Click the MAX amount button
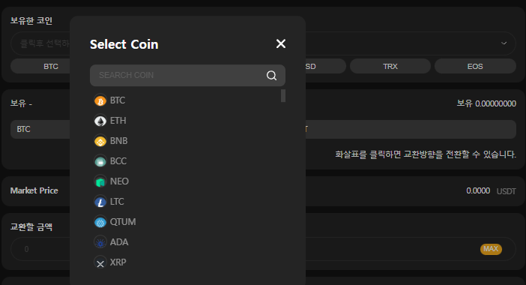Screen dimensions: 526x285 tap(491, 249)
